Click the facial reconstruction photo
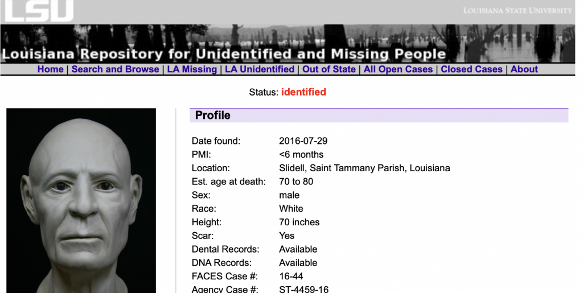This screenshot has height=293, width=583. [x=81, y=200]
